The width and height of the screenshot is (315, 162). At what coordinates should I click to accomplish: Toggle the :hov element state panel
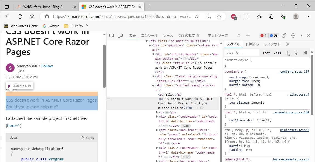click(266, 53)
